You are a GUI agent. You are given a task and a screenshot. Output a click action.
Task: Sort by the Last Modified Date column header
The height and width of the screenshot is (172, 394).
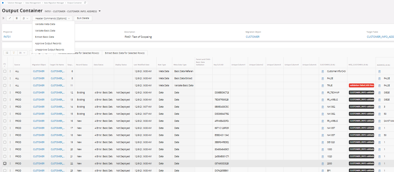coord(141,65)
